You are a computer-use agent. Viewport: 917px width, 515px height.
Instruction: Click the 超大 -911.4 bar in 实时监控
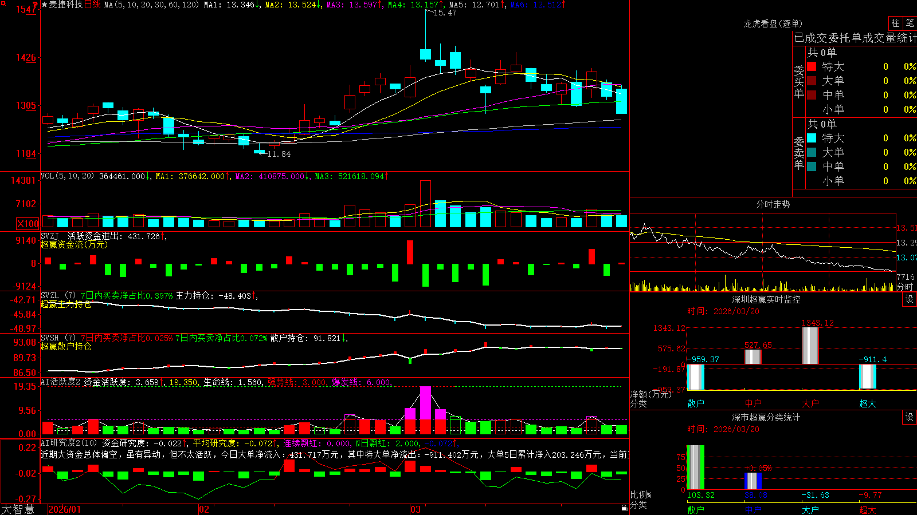(867, 377)
